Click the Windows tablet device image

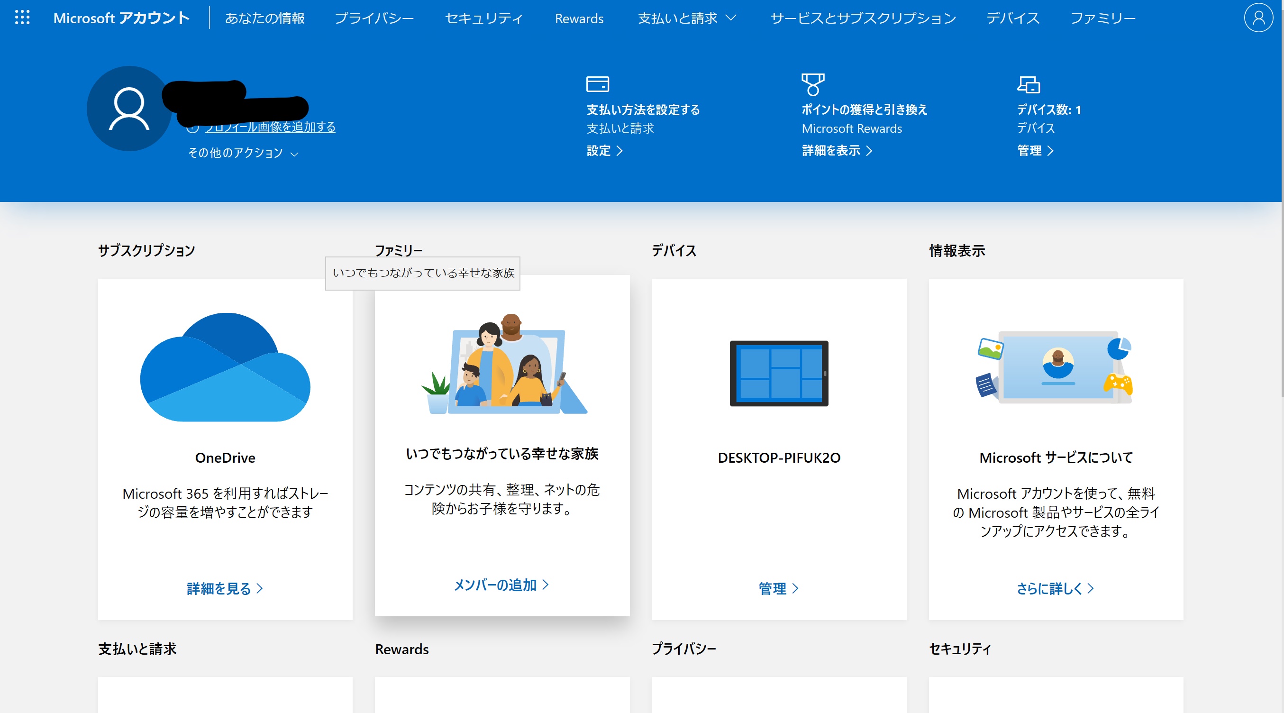(779, 374)
